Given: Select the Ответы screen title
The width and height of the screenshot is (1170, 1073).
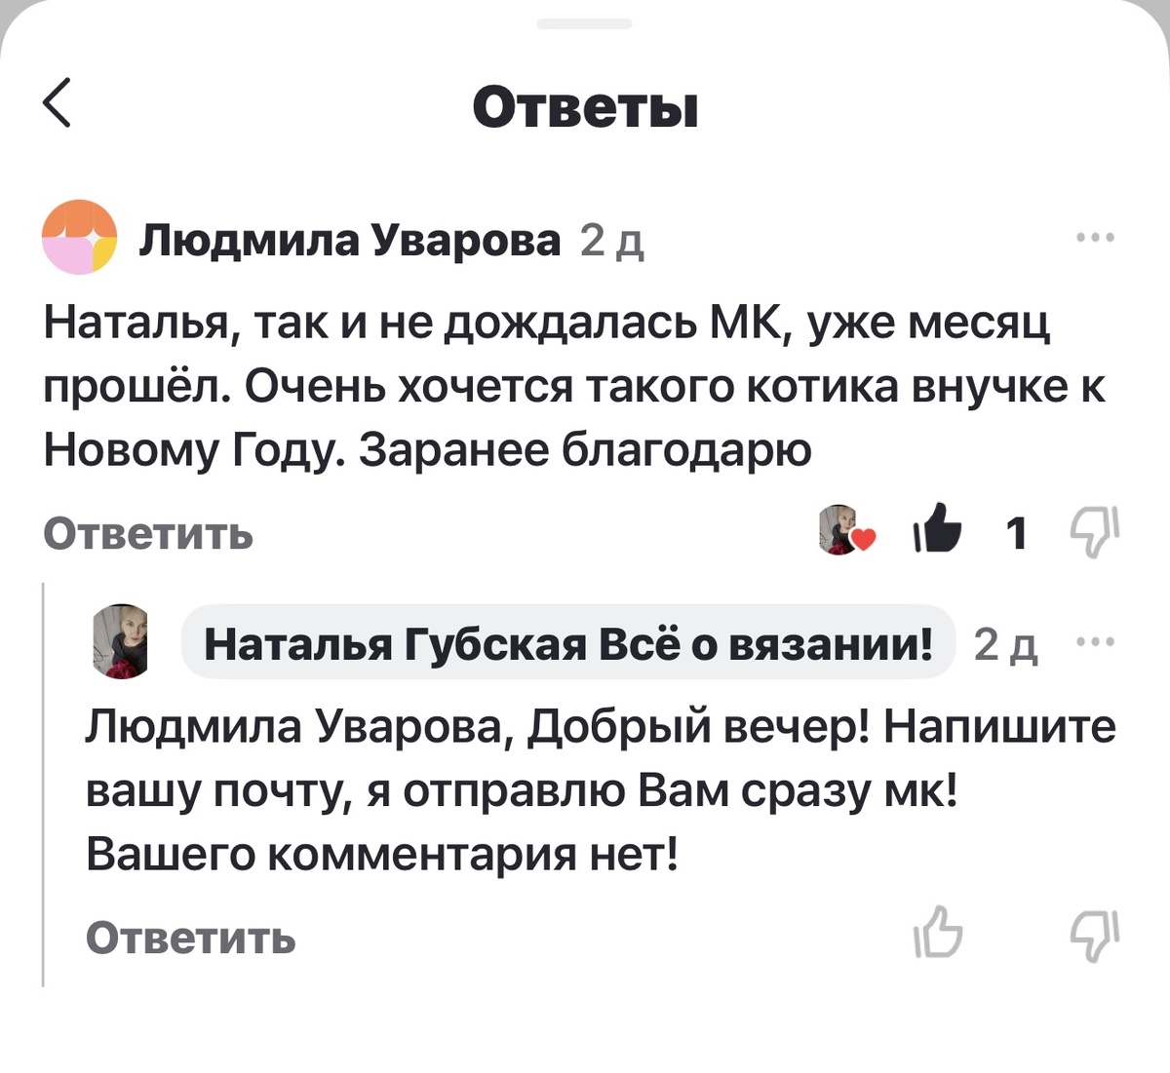Looking at the screenshot, I should tap(585, 109).
